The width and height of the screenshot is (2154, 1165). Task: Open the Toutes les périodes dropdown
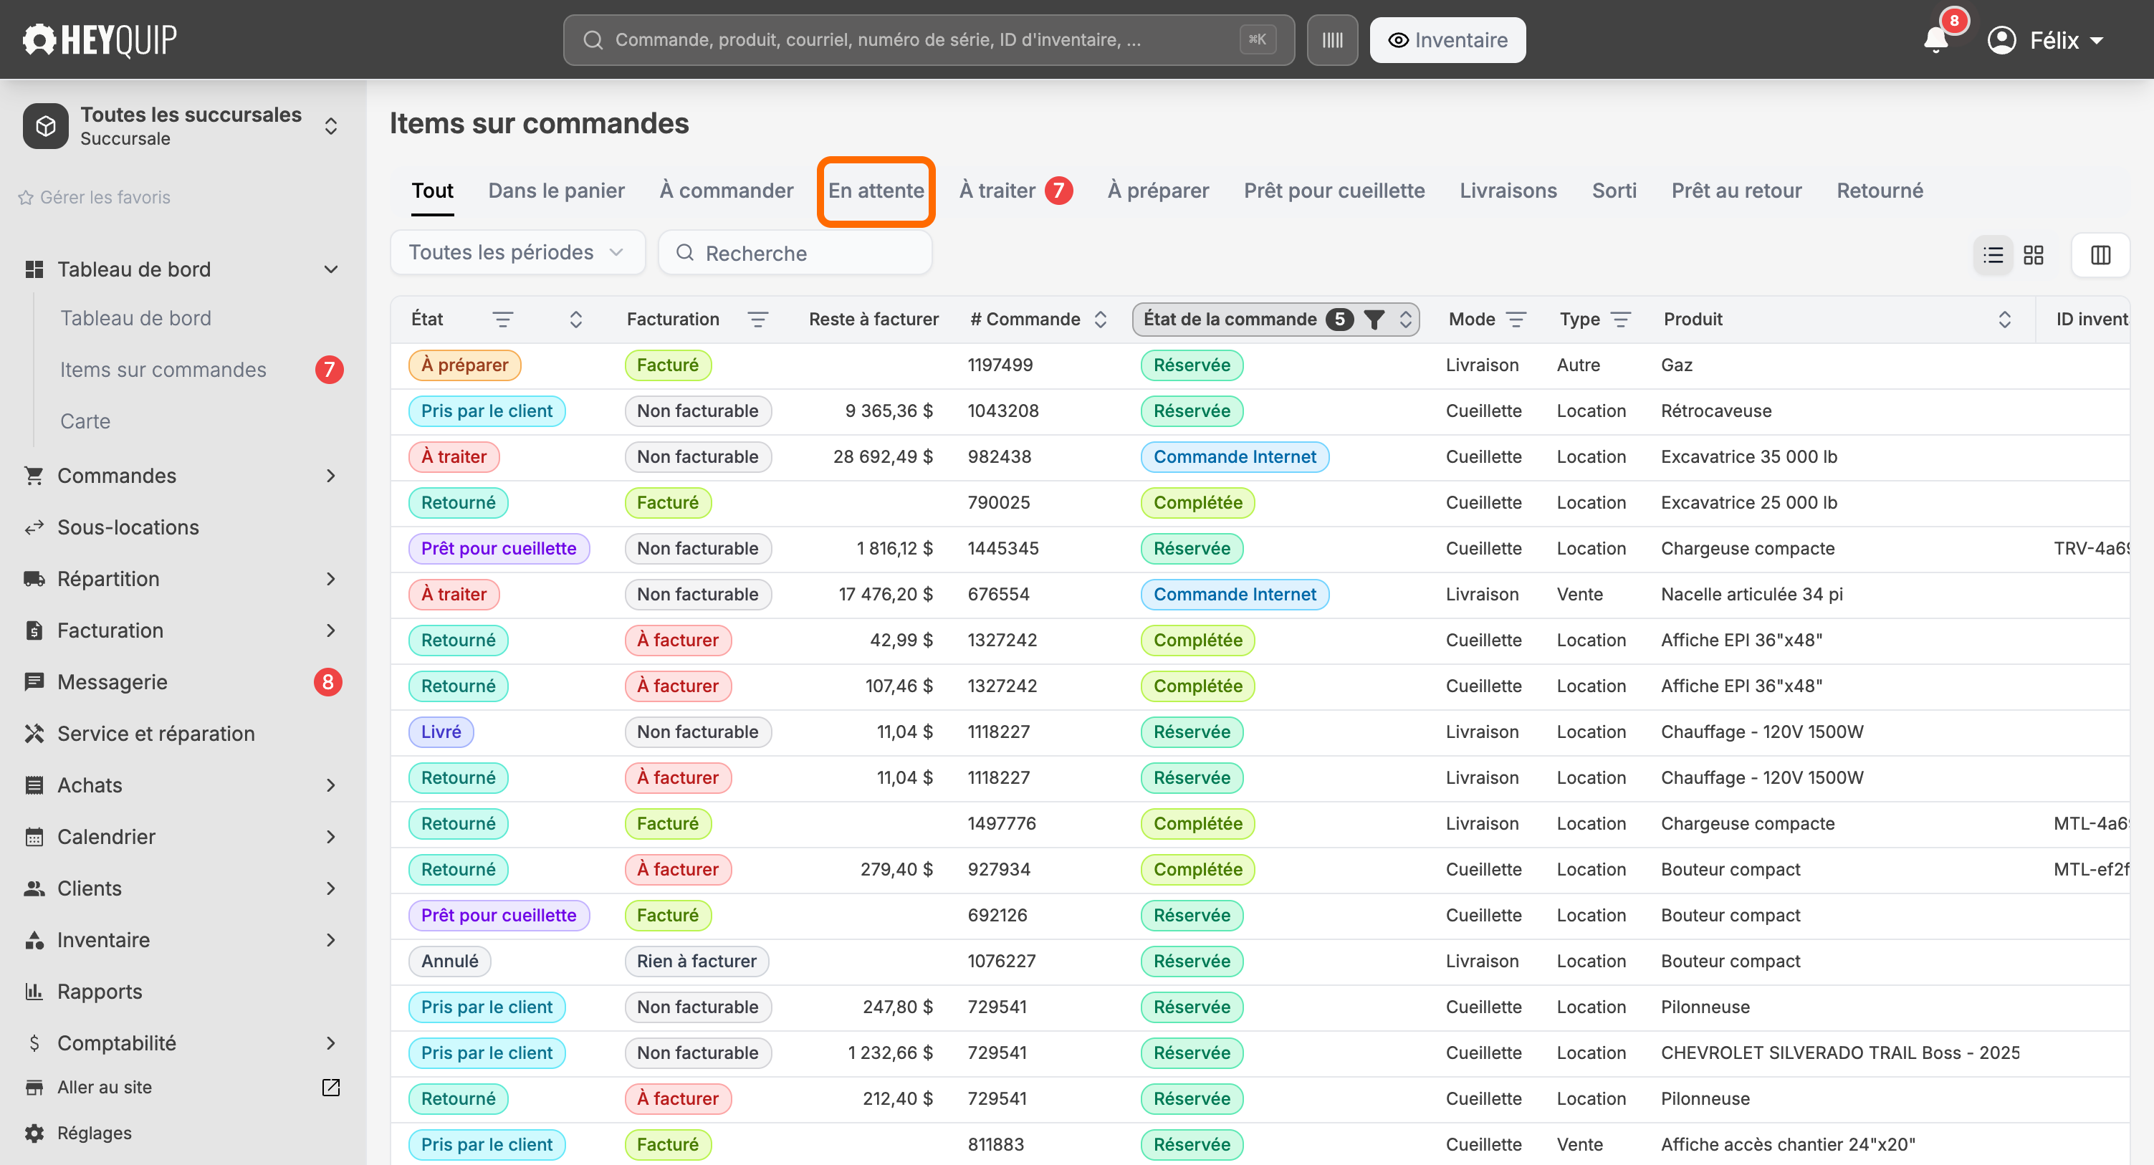click(x=517, y=253)
